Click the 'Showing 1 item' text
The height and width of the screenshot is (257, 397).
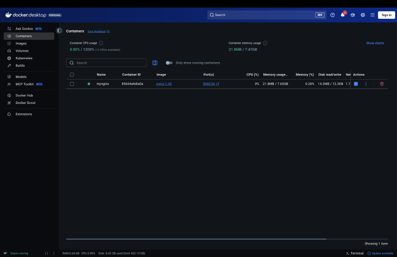tap(376, 244)
